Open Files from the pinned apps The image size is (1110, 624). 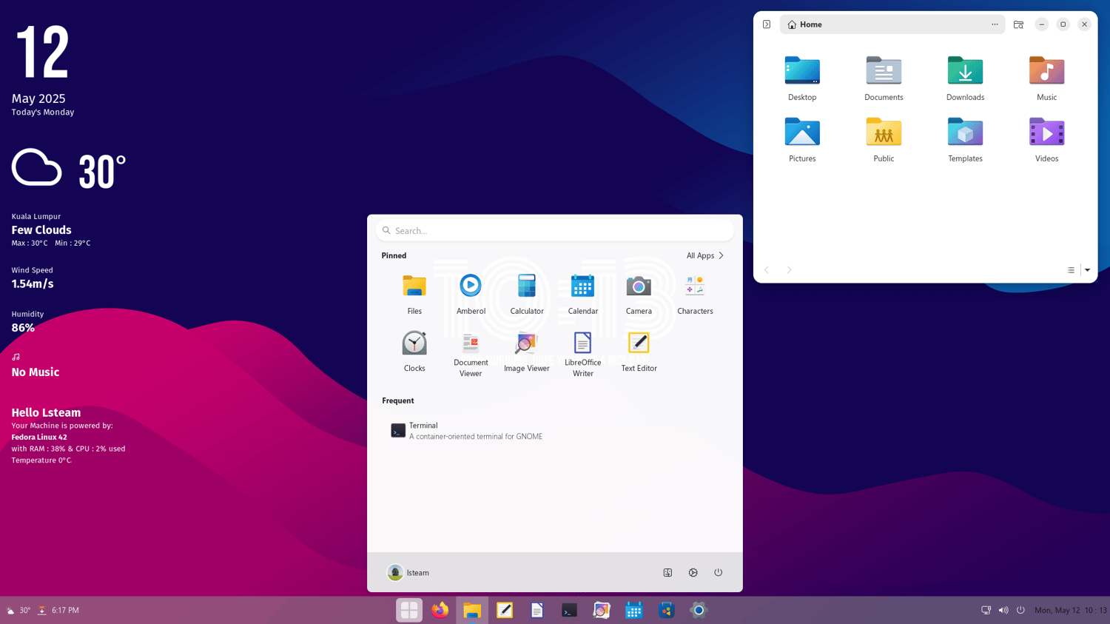[414, 295]
